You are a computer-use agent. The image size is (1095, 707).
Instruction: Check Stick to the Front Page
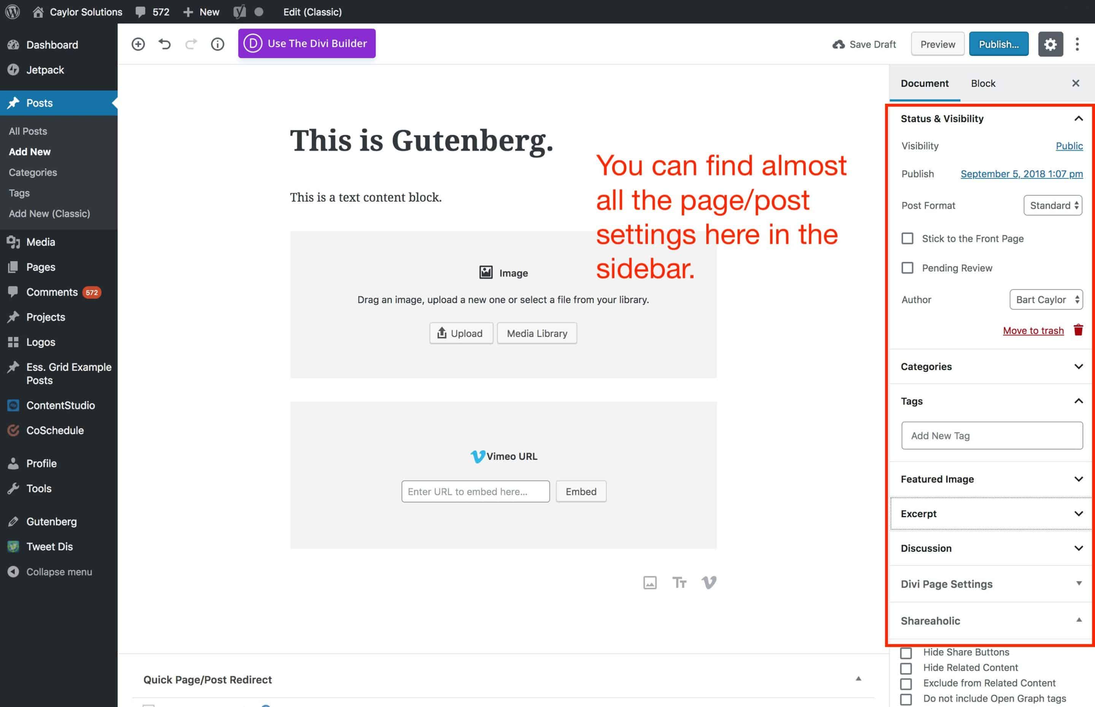(907, 238)
